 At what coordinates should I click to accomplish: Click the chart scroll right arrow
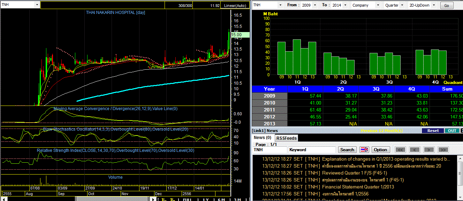tap(153, 199)
